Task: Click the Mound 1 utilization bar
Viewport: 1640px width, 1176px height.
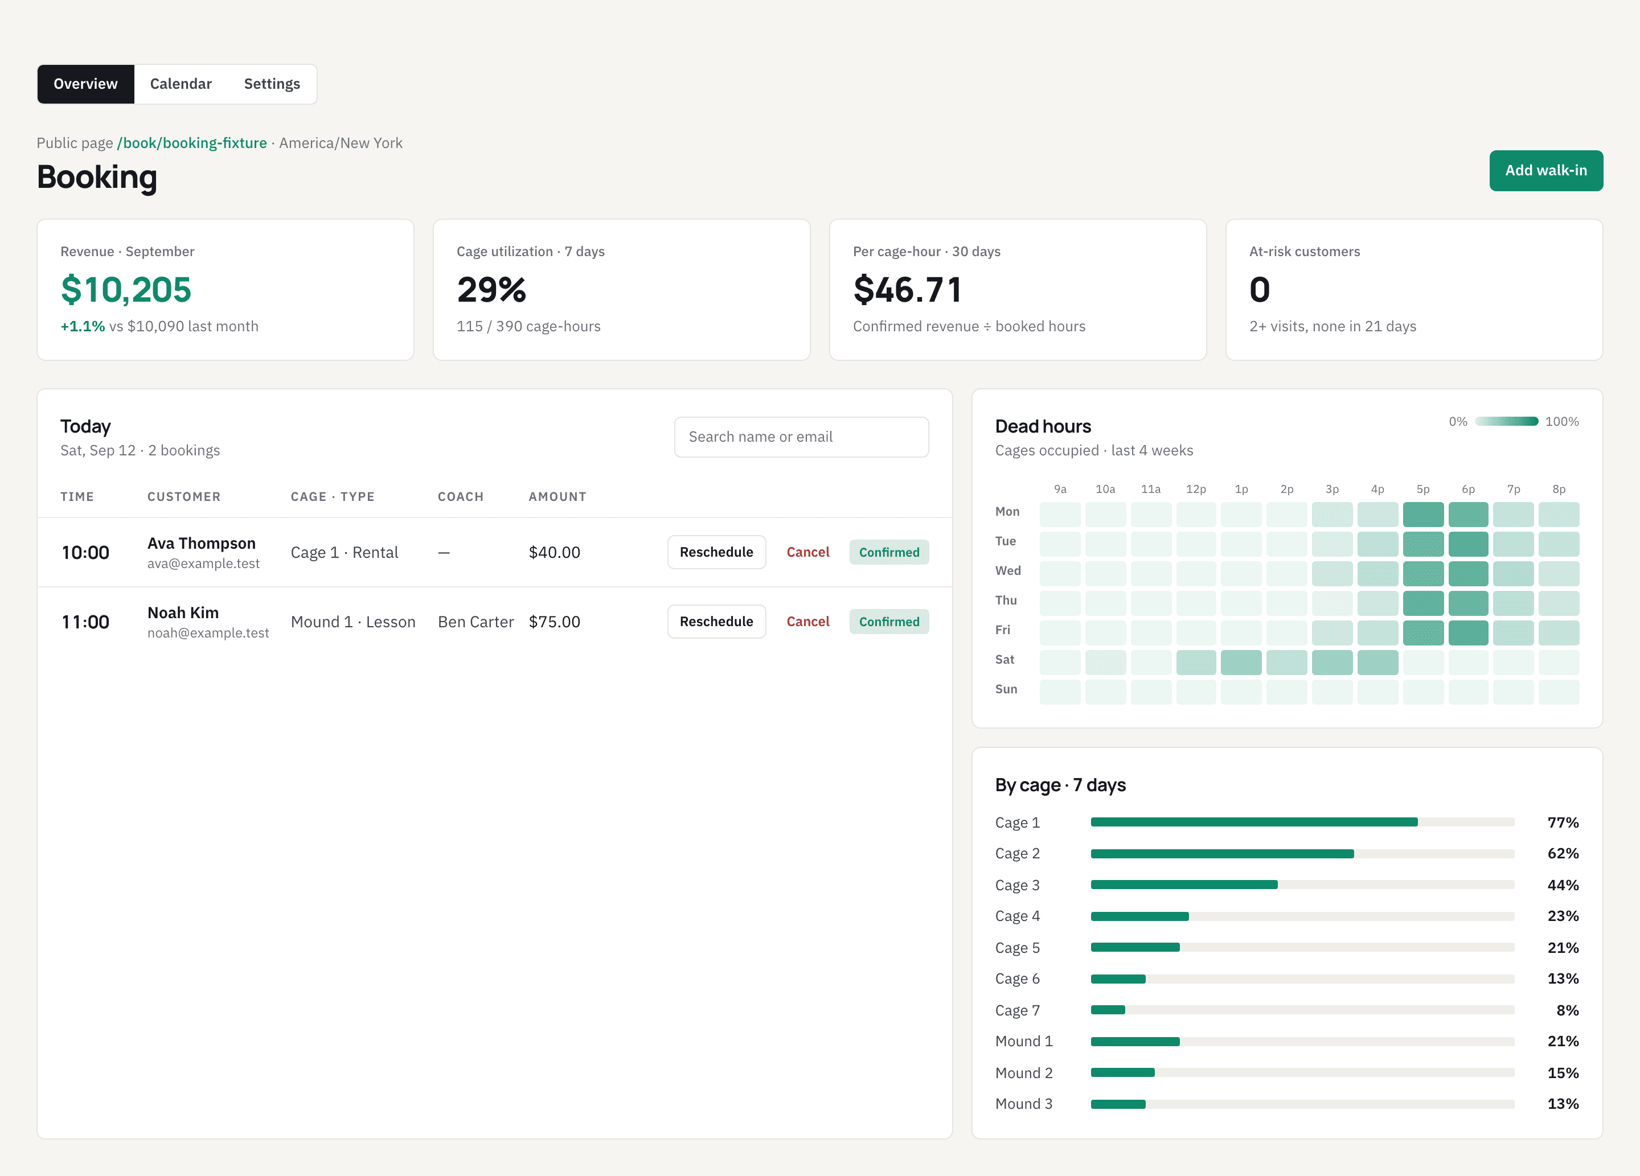Action: 1302,1042
